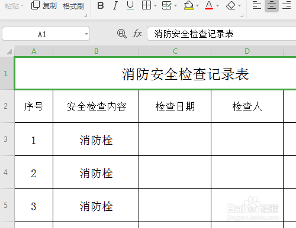296x228 pixels.
Task: Click the zoom magnifier icon by formula bar
Action: [x=122, y=34]
